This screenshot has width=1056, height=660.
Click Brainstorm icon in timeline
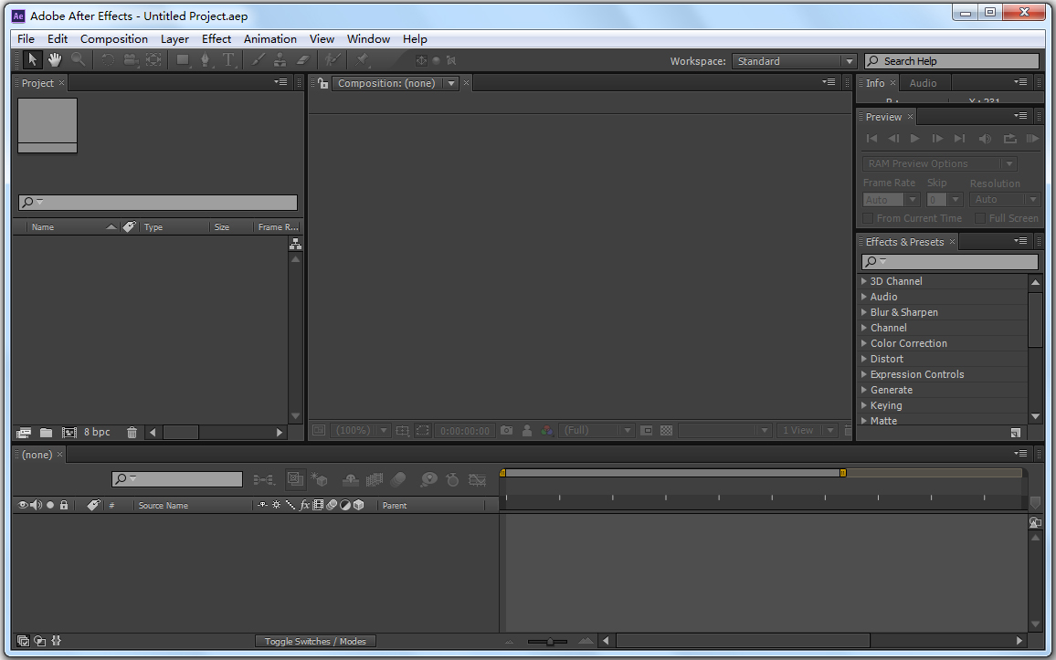click(428, 479)
